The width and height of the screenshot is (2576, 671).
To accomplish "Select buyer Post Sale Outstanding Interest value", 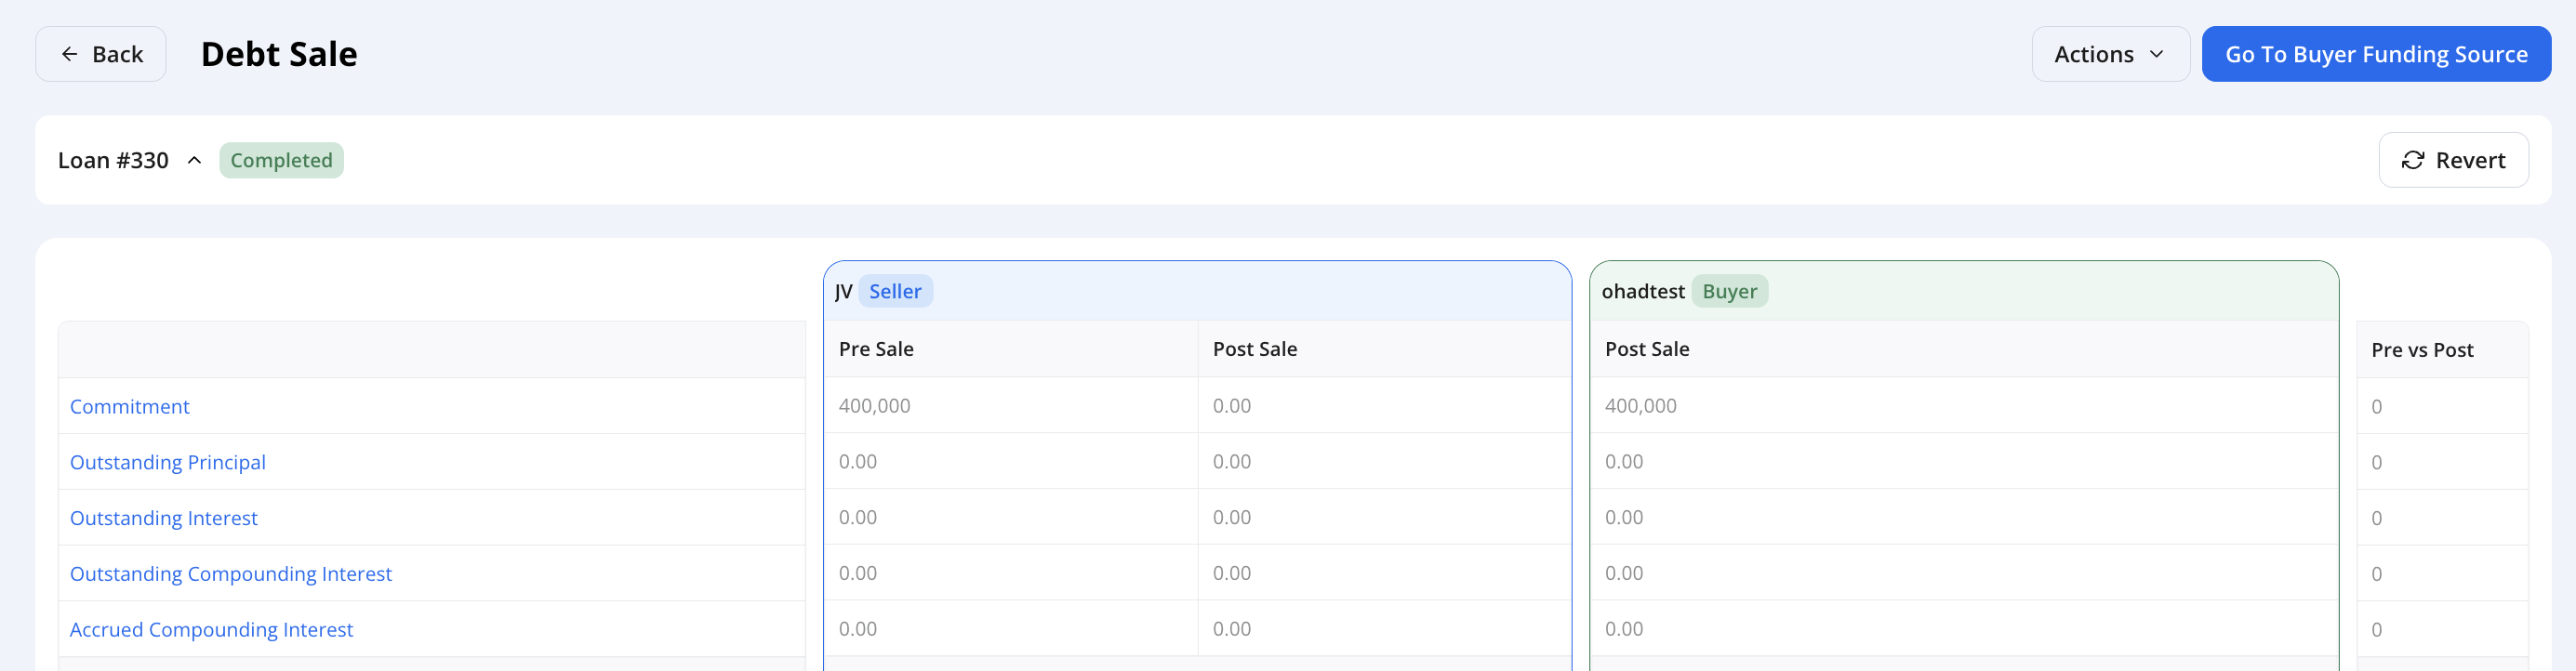I will (1624, 518).
